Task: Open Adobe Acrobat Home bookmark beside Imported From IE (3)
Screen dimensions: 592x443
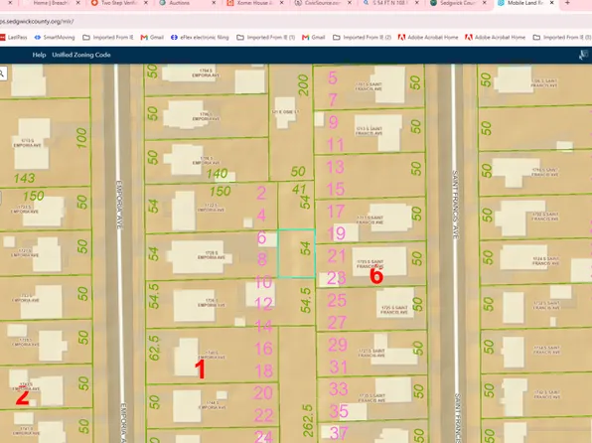Action: coord(495,37)
